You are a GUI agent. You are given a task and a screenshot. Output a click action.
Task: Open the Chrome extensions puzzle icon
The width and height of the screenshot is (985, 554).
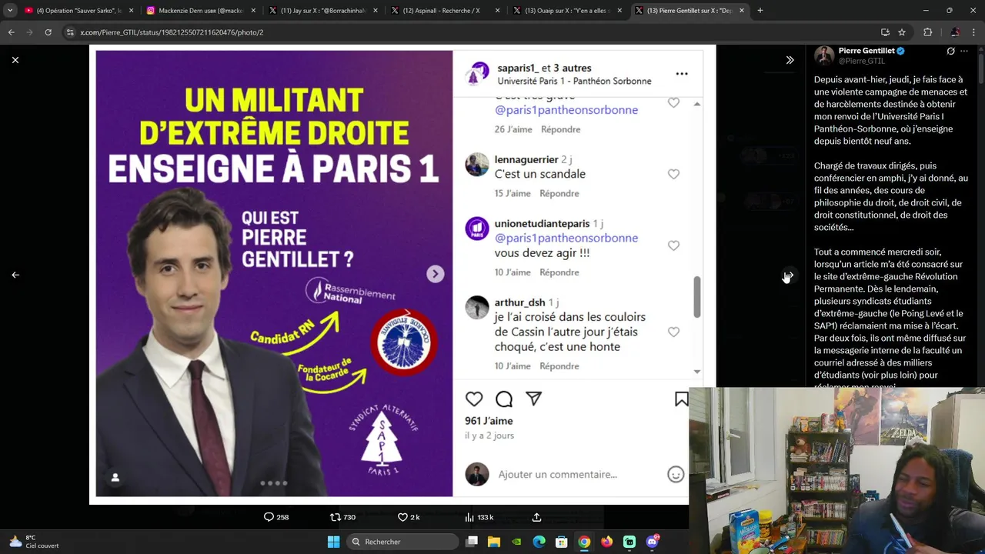click(x=927, y=32)
